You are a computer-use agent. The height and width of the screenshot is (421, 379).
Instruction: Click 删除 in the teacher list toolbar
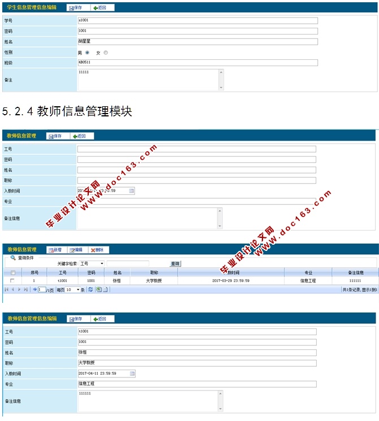click(97, 250)
